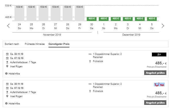The image size is (171, 109).
Task: Choose the 485 € bar for Monday 2 December
Action: tap(116, 19)
